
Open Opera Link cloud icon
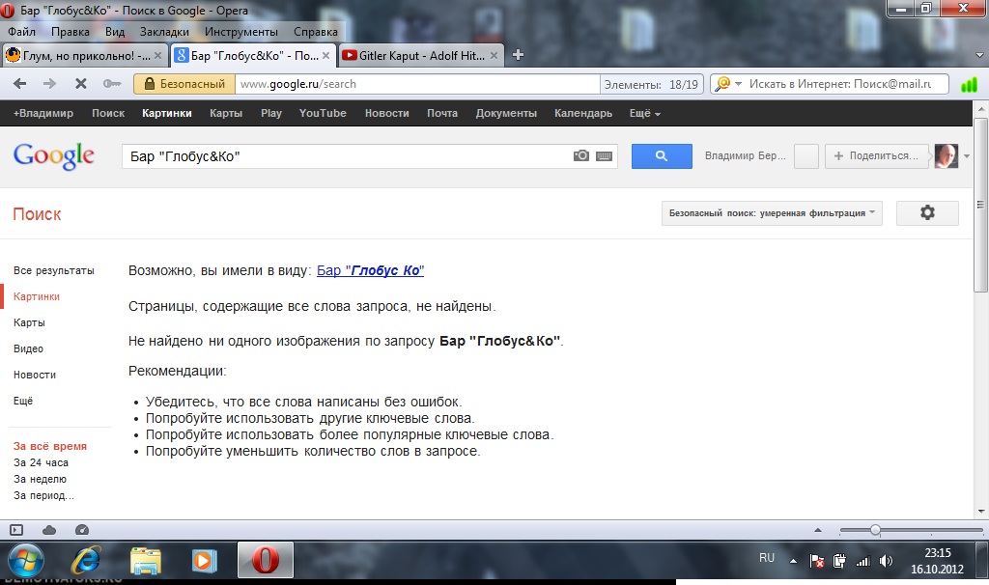tap(49, 530)
